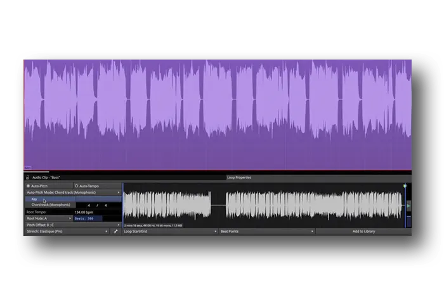Click the purple Bass clip waveform
Screen dimensions: 444x302
[x=218, y=115]
